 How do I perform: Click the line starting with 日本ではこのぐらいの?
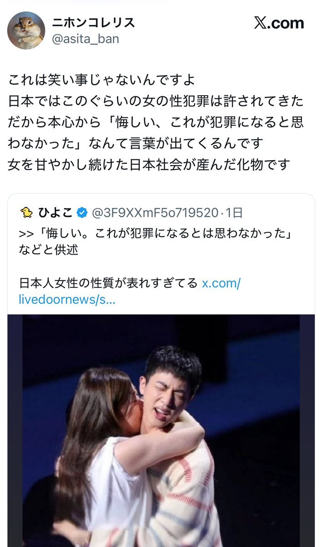click(x=156, y=101)
